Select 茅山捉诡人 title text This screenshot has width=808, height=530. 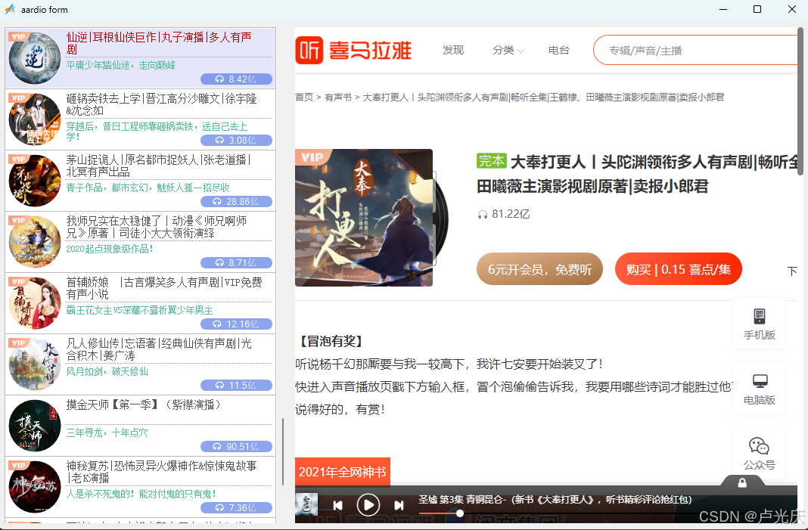159,166
